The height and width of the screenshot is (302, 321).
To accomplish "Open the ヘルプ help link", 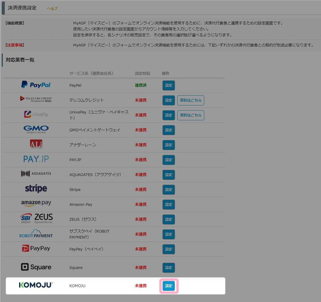I will click(52, 8).
